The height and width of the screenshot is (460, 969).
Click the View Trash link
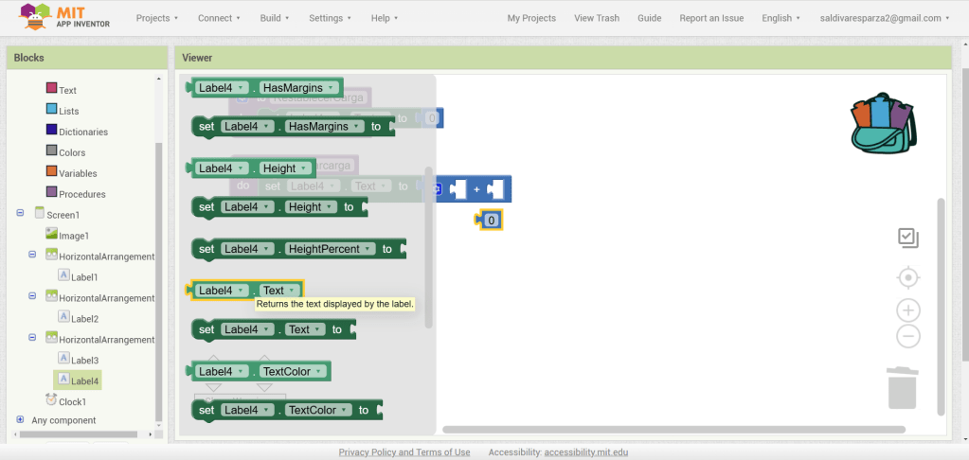pos(596,18)
